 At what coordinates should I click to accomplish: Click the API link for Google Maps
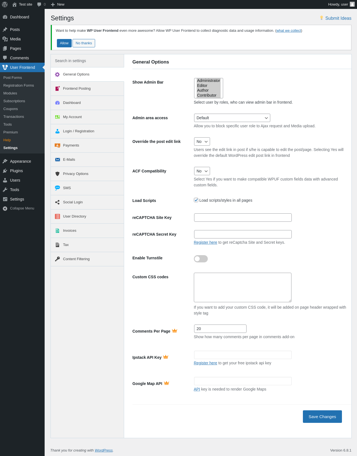[197, 389]
